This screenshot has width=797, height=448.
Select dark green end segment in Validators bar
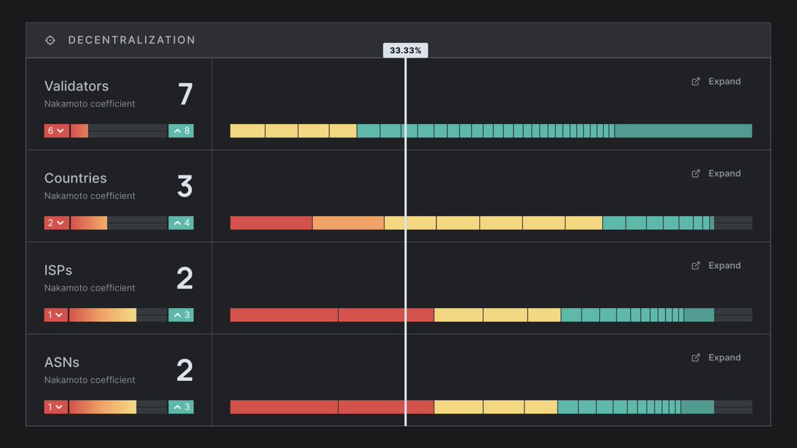point(683,131)
